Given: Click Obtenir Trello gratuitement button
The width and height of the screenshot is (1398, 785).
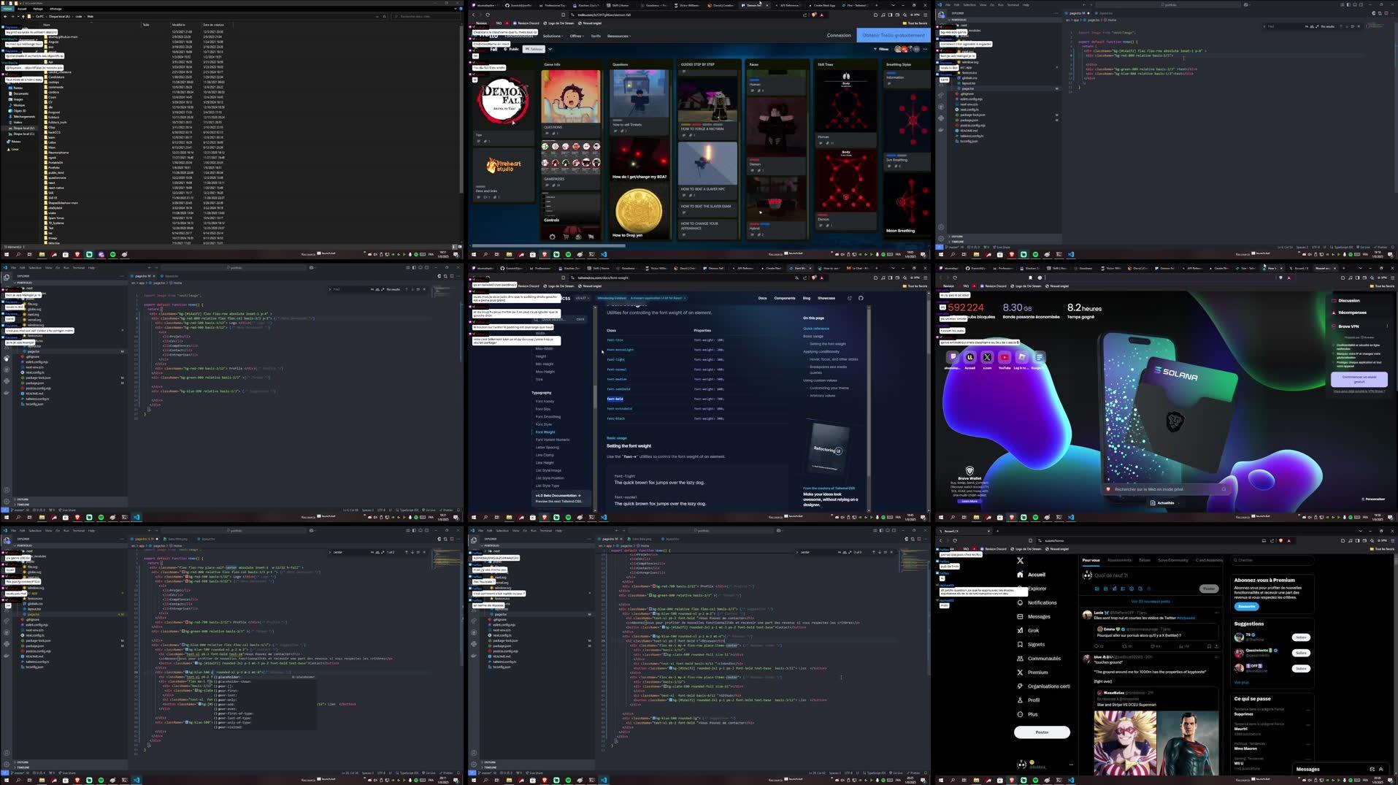Looking at the screenshot, I should pos(893,35).
